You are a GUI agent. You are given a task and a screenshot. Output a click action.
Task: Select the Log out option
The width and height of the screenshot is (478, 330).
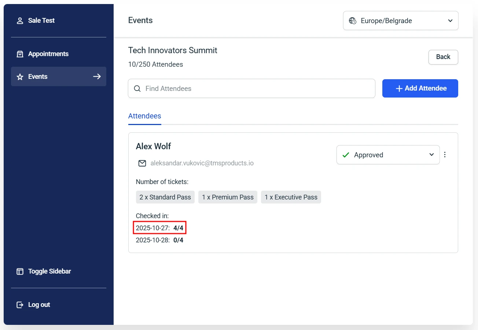tap(39, 305)
